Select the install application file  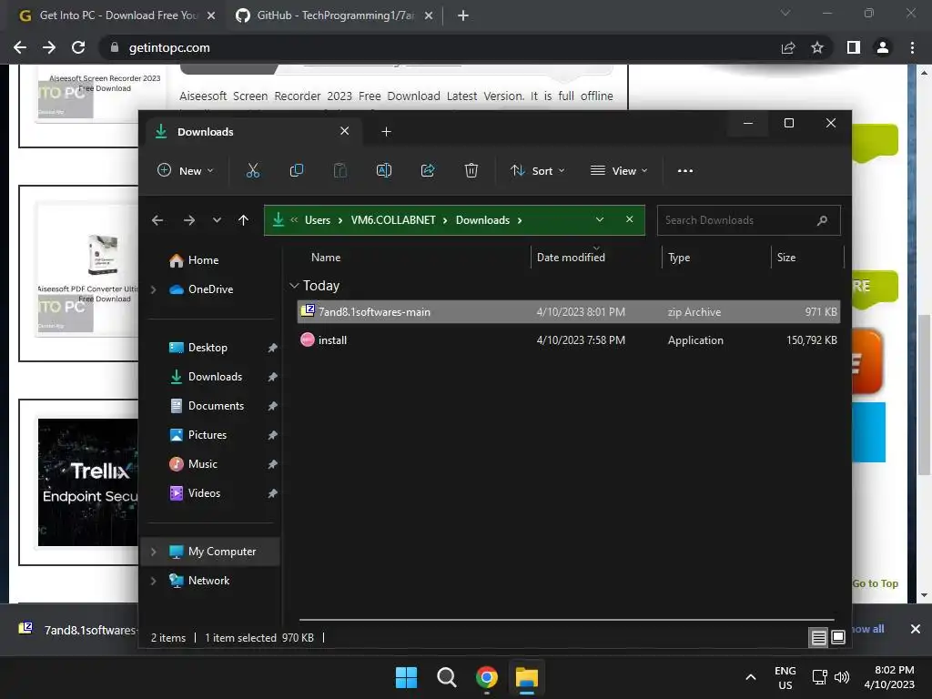click(568, 340)
